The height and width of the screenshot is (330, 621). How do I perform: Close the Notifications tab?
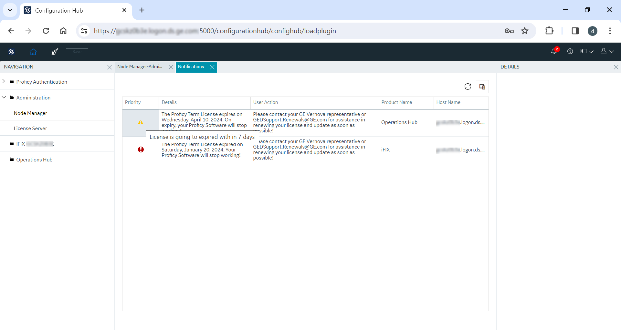point(212,67)
